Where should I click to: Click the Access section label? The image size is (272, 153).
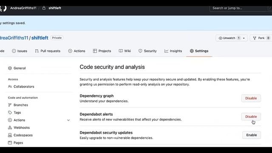13,79
